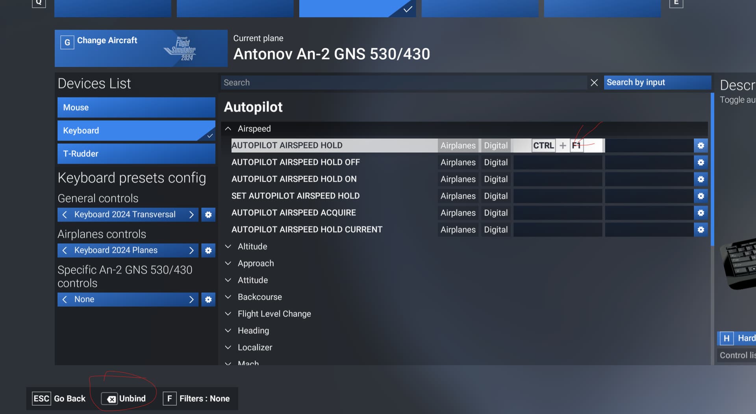Clear the search field with the X icon
Image resolution: width=756 pixels, height=414 pixels.
tap(594, 83)
